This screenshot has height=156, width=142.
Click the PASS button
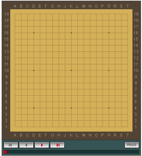132,145
